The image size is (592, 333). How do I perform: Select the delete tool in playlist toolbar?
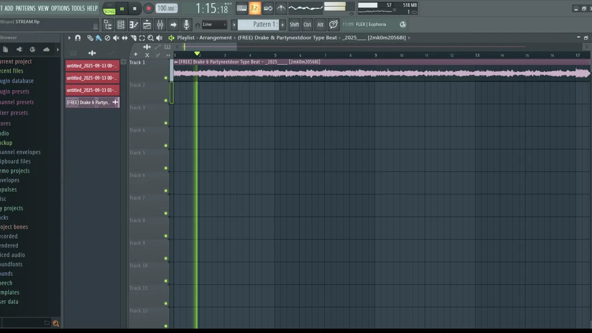click(x=107, y=38)
